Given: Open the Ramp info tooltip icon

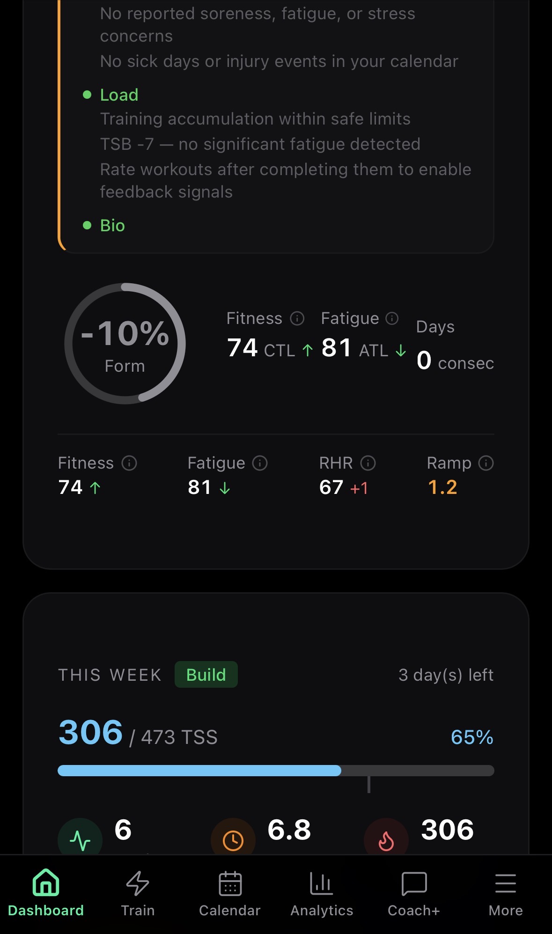Looking at the screenshot, I should [486, 463].
